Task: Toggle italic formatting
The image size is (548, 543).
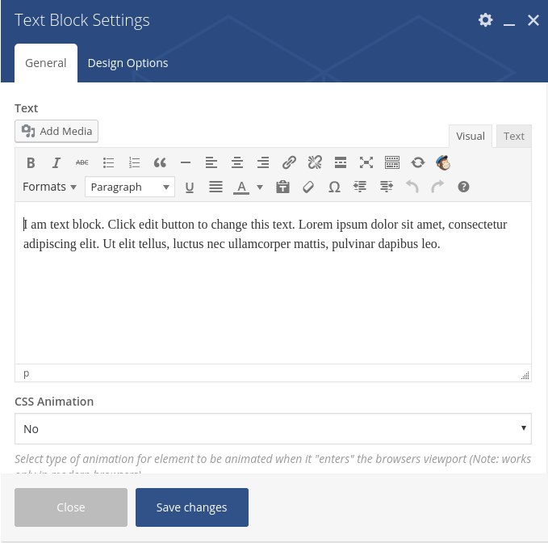Action: click(56, 162)
